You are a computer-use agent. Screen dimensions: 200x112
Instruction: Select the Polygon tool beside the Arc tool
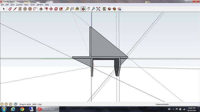point(30,9)
